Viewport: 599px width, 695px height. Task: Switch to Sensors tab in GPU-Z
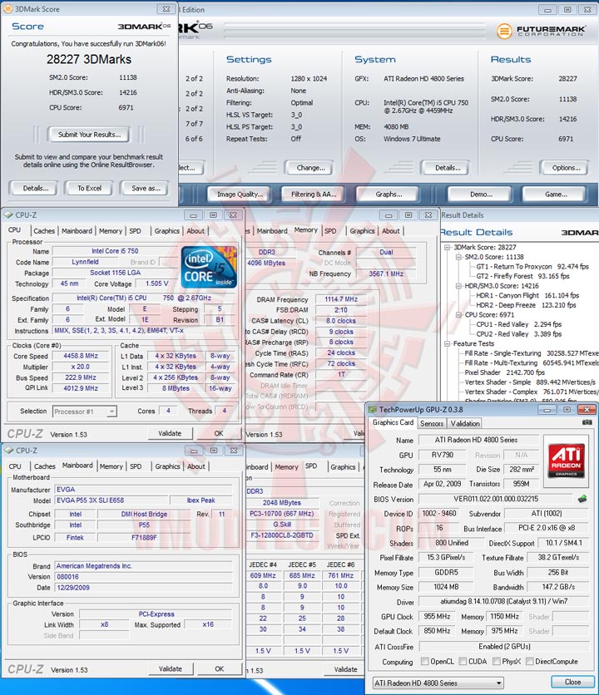coord(432,423)
